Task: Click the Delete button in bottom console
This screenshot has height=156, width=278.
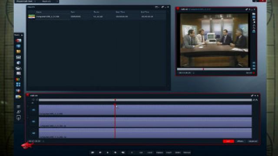Action: pos(178,153)
